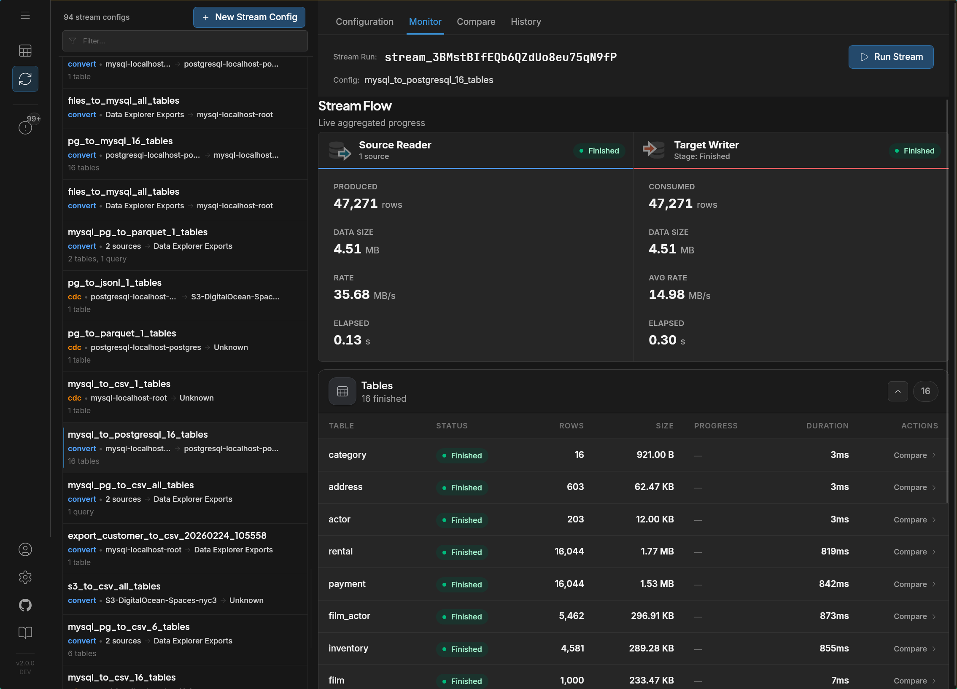This screenshot has width=957, height=689.
Task: Open the History tab
Action: point(526,22)
